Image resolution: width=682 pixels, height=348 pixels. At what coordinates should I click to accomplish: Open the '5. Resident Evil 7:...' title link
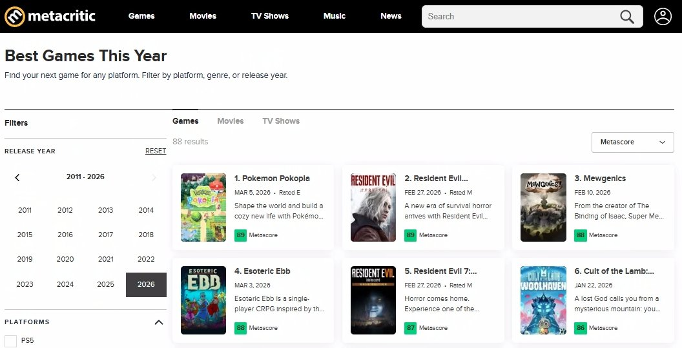[x=440, y=271]
